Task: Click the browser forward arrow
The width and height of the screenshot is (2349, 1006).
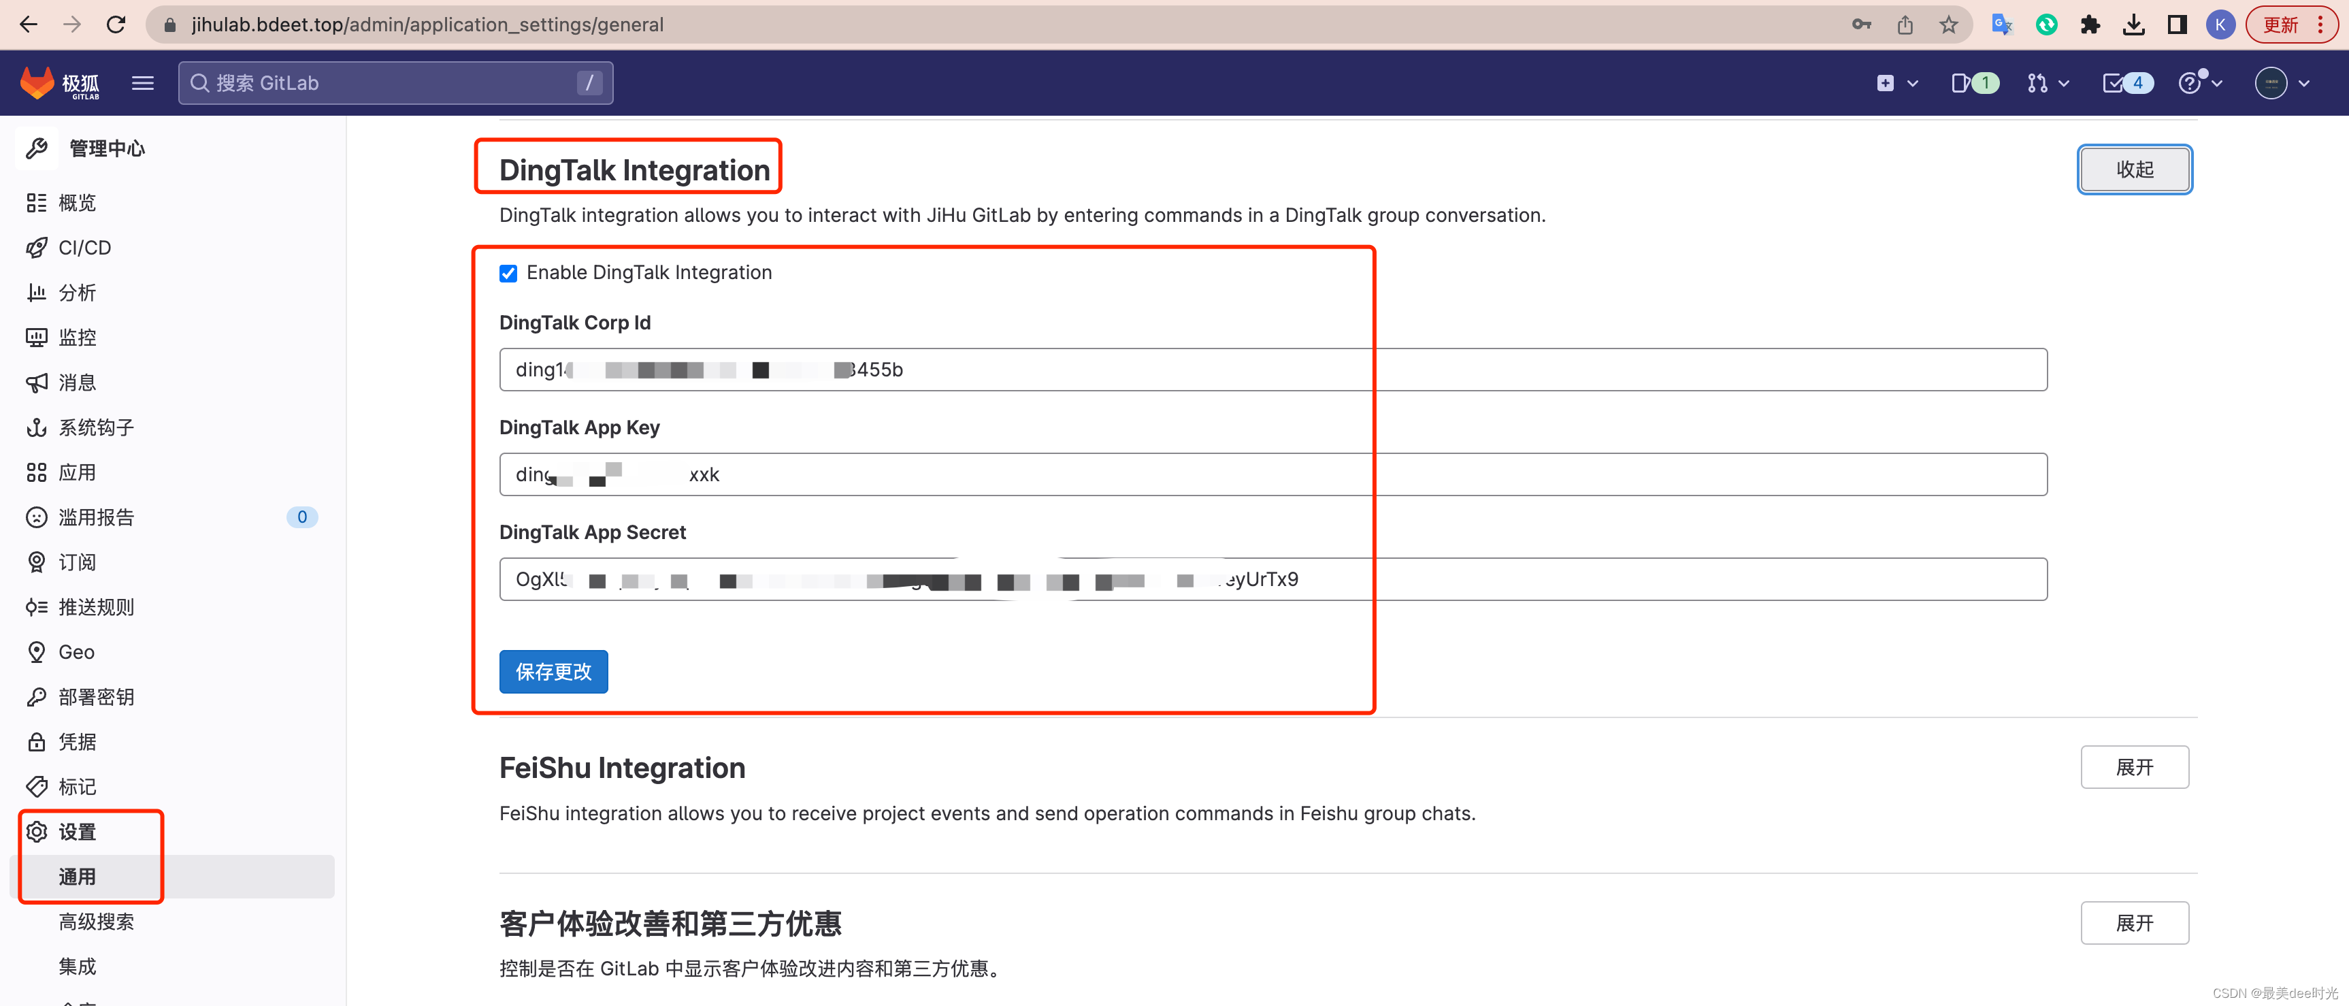Action: (x=72, y=25)
